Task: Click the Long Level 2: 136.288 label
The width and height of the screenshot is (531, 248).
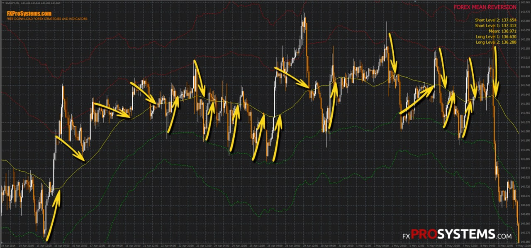Action: (x=496, y=42)
